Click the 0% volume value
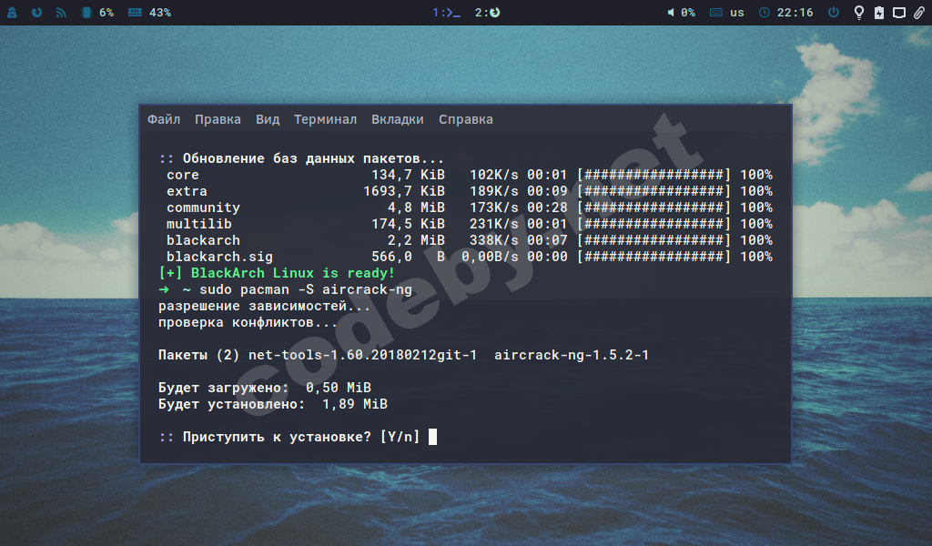The width and height of the screenshot is (932, 546). (688, 13)
